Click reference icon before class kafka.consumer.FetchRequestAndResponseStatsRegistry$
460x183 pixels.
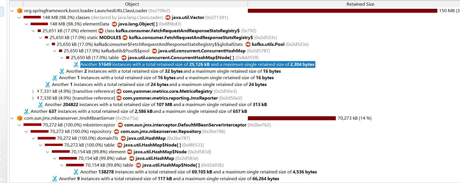click(101, 31)
